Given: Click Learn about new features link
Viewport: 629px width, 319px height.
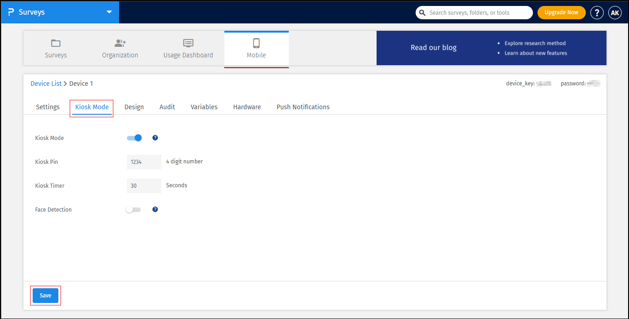Looking at the screenshot, I should (536, 53).
